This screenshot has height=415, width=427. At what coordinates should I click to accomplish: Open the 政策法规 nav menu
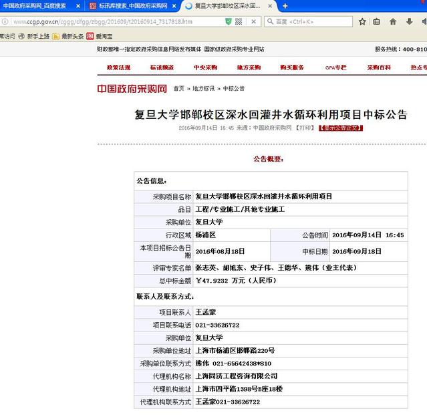click(118, 67)
